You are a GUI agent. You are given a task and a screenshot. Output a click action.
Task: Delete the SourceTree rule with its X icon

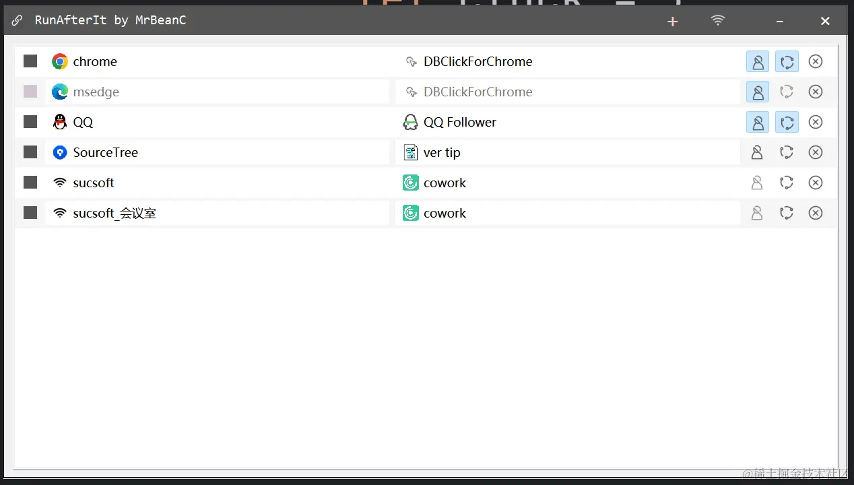coord(816,152)
